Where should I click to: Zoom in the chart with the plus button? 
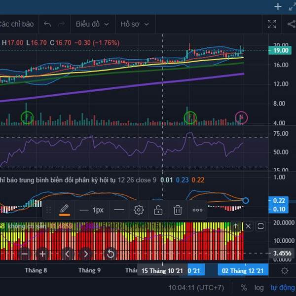coord(42,254)
